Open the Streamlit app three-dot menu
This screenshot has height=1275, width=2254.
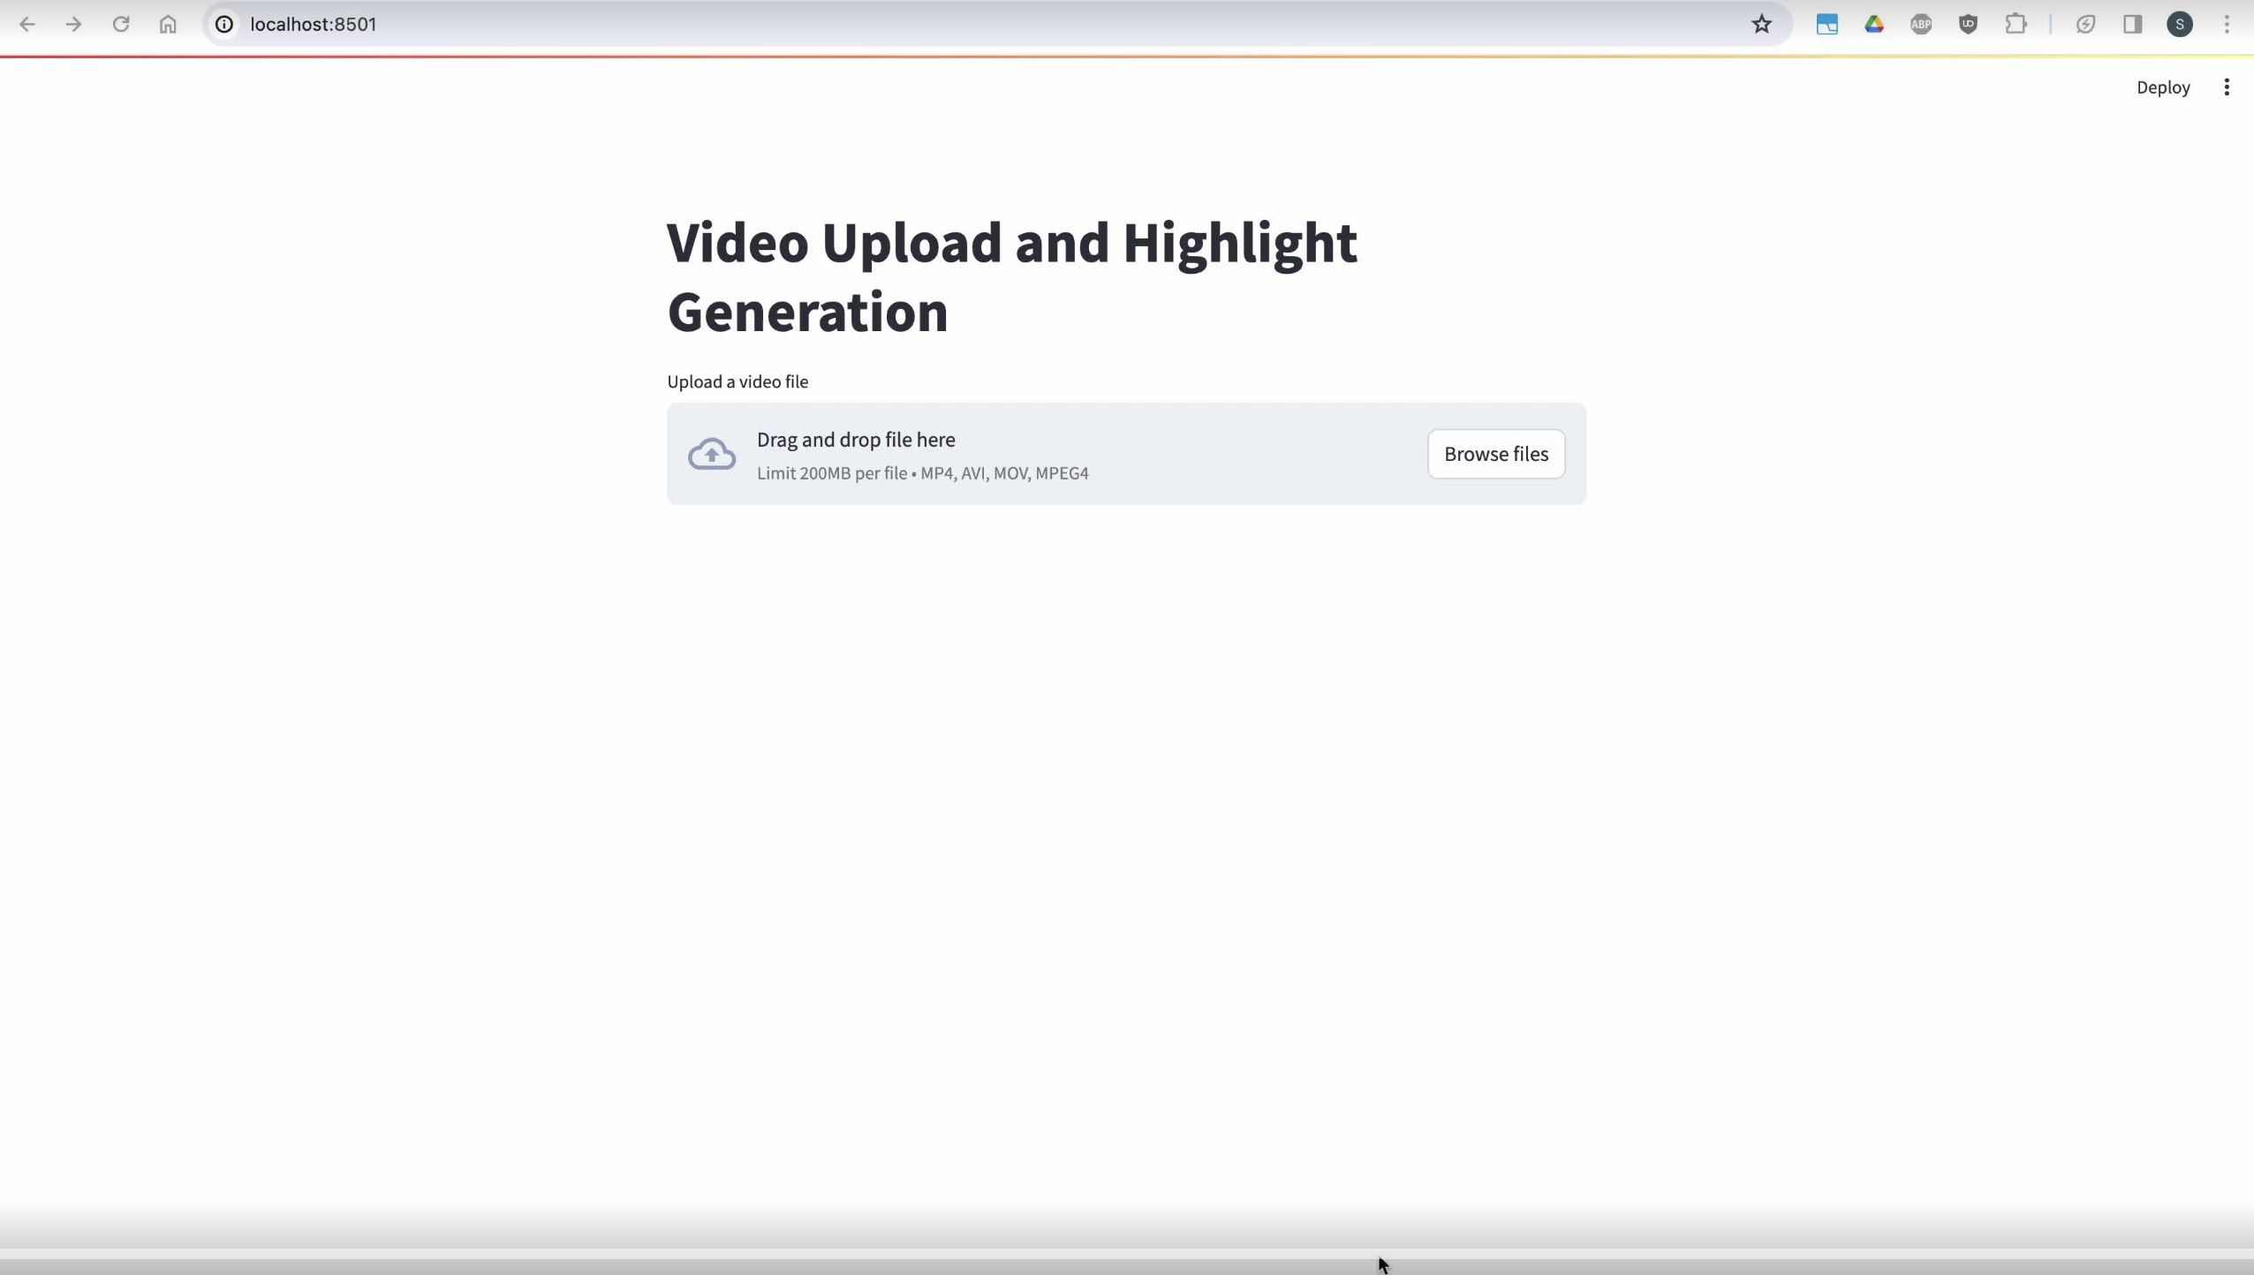2226,87
